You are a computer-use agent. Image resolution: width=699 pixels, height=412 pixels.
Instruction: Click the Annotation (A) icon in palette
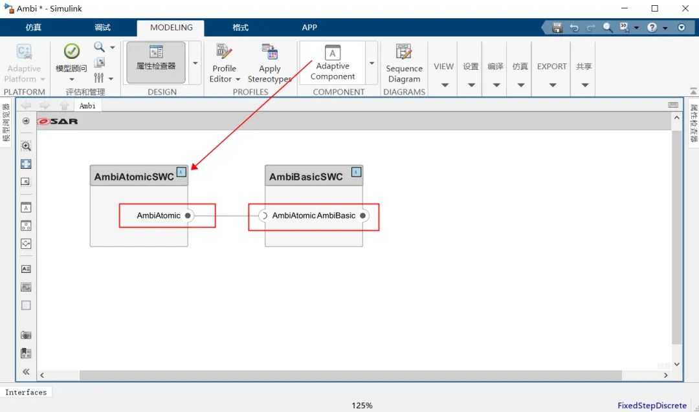coord(26,208)
